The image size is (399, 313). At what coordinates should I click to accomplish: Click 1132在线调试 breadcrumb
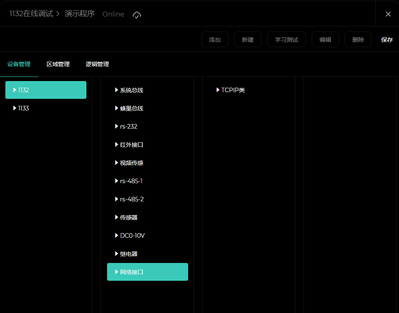pyautogui.click(x=31, y=14)
